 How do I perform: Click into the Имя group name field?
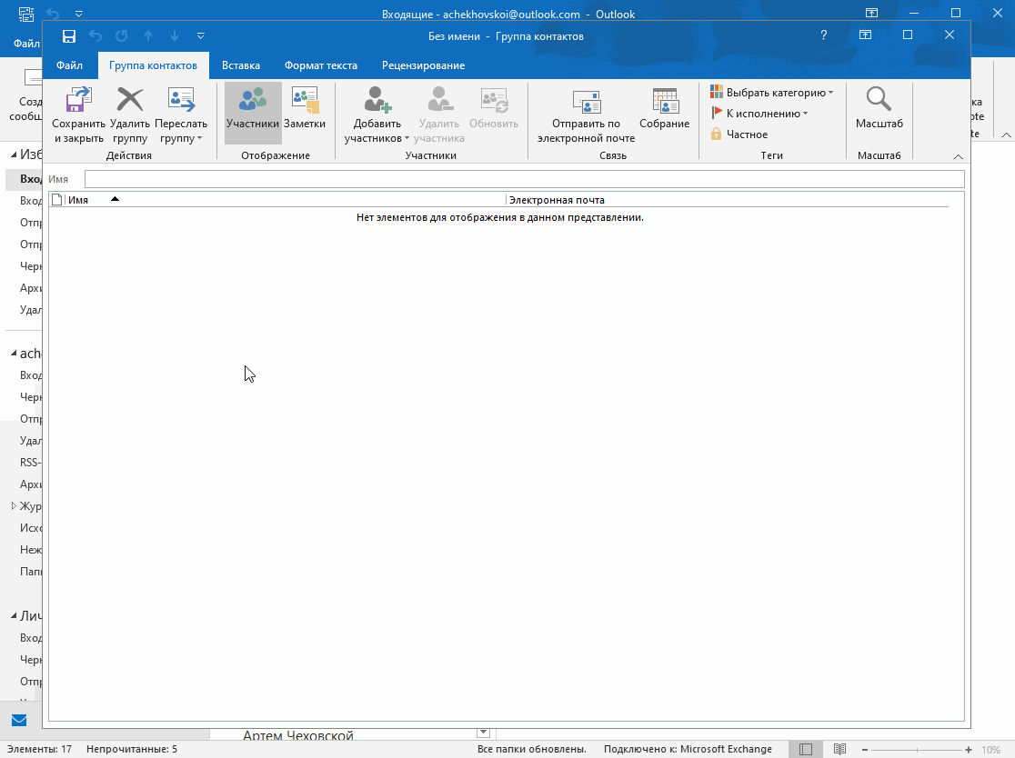[525, 179]
